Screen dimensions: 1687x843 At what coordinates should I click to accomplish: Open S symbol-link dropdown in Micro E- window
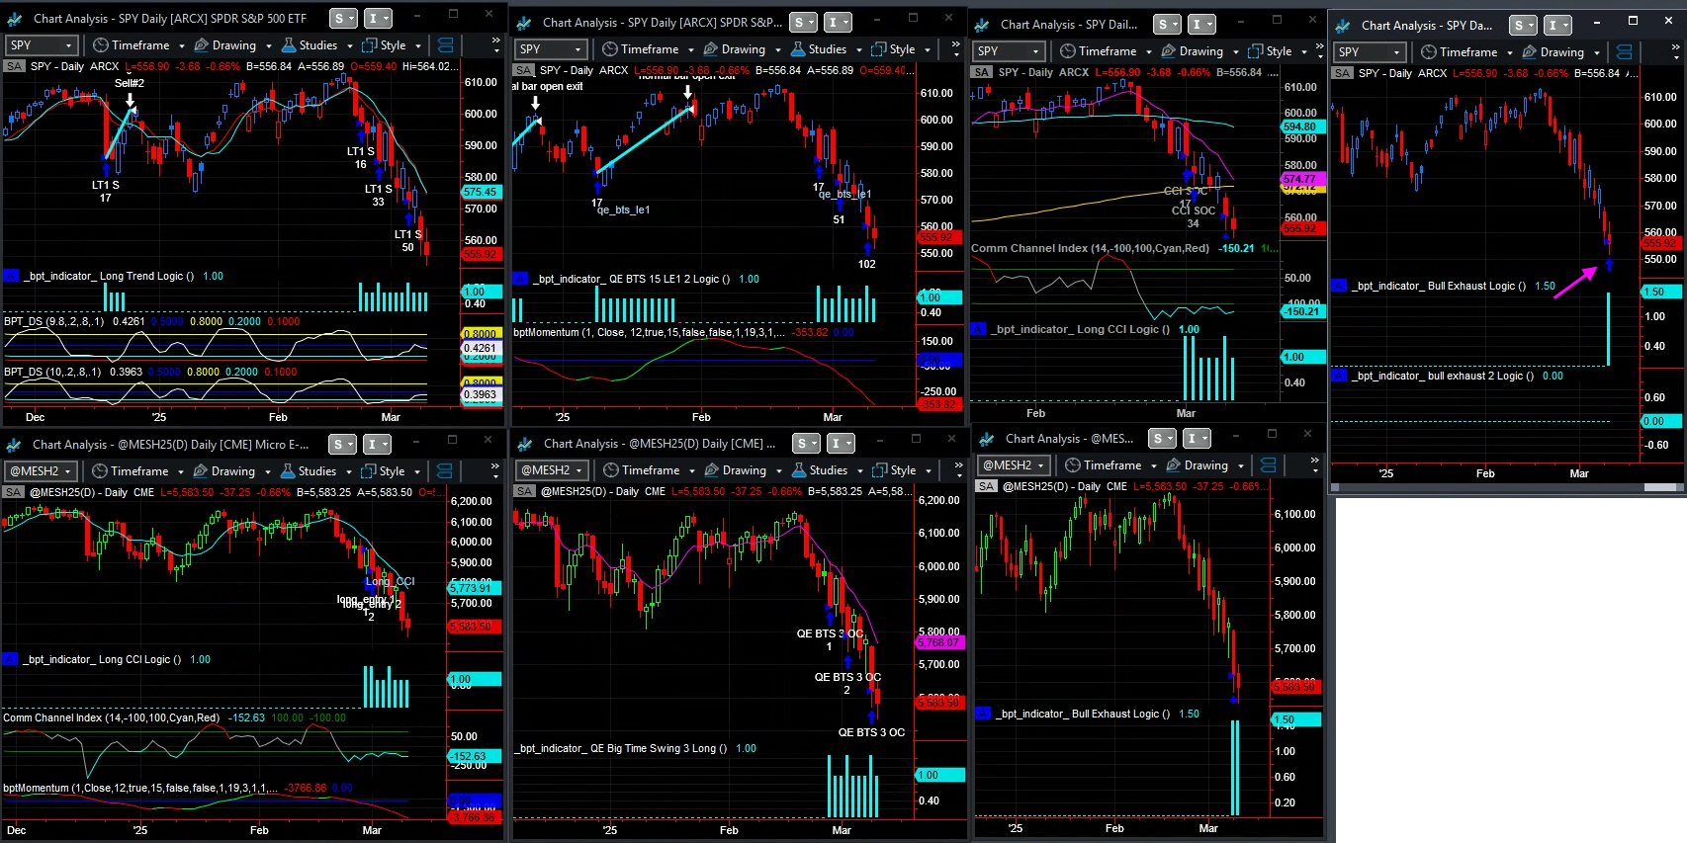(x=342, y=445)
